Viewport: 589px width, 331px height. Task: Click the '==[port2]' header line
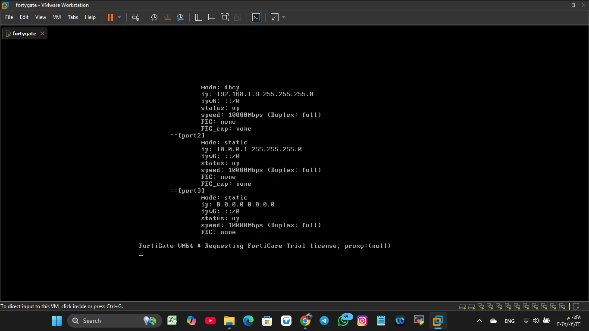[x=188, y=135]
